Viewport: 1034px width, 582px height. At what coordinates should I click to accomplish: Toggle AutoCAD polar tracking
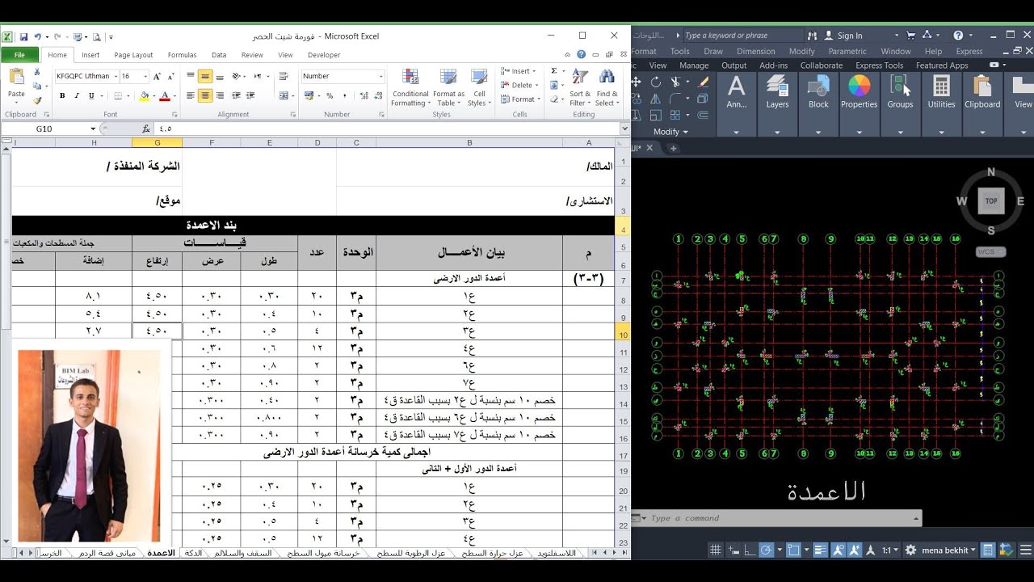click(766, 550)
